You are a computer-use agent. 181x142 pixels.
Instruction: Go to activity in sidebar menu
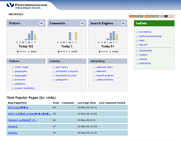(x=143, y=59)
